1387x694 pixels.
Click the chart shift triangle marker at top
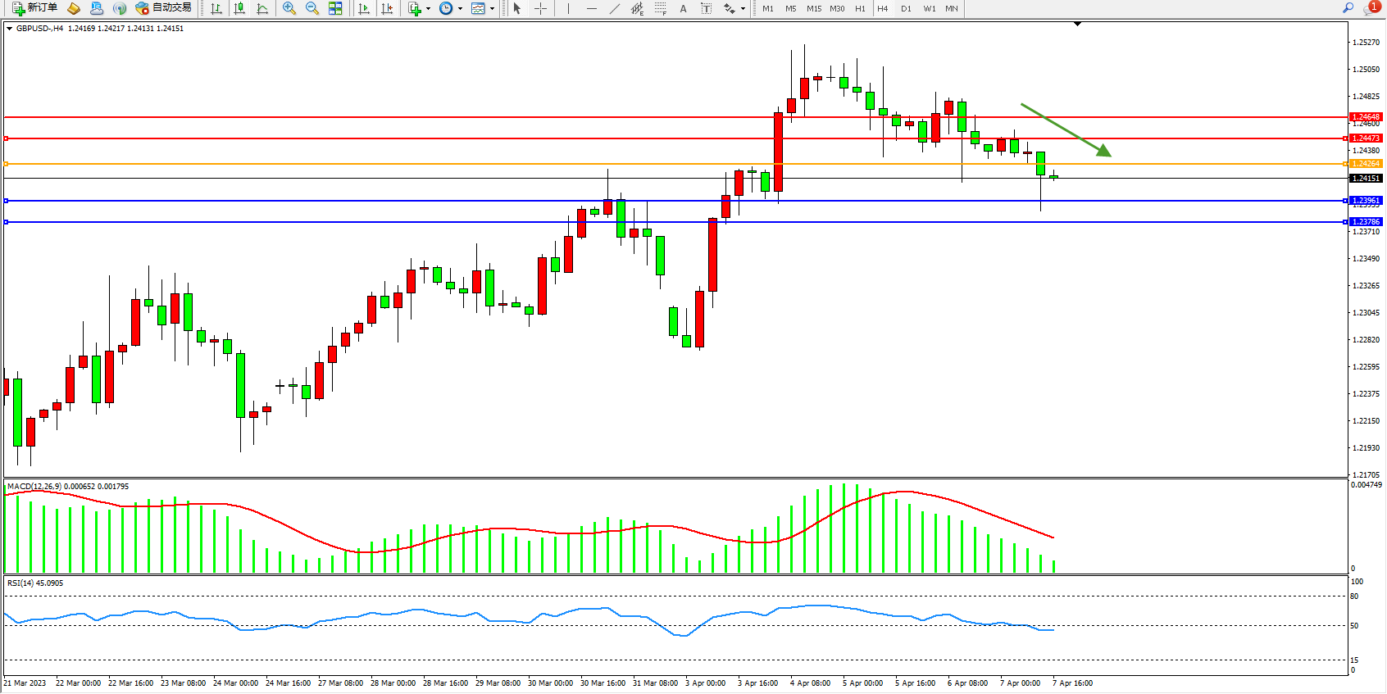pos(1077,25)
